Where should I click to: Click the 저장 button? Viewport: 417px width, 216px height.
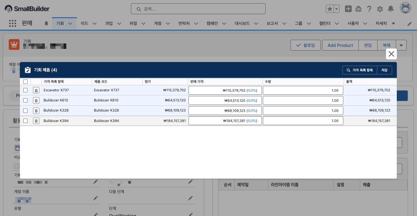coord(384,70)
